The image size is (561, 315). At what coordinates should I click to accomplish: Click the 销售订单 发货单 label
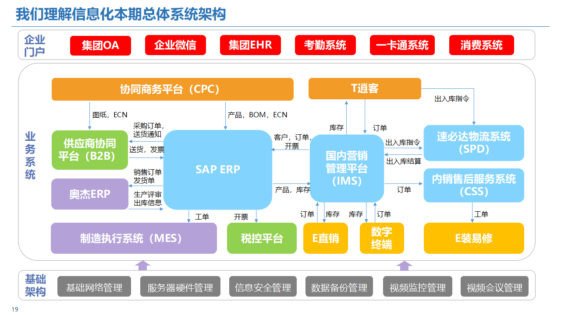tap(148, 176)
